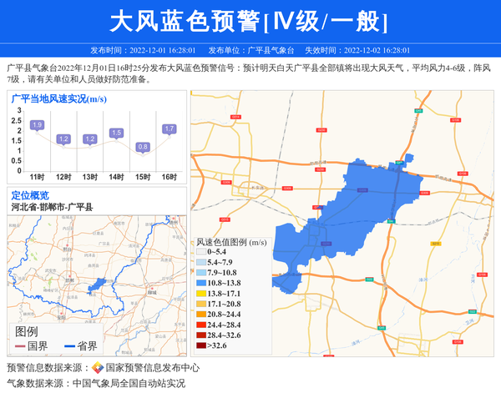Click the 7.9~10.8 legend color swatch
This screenshot has height=393, width=501.
point(201,273)
